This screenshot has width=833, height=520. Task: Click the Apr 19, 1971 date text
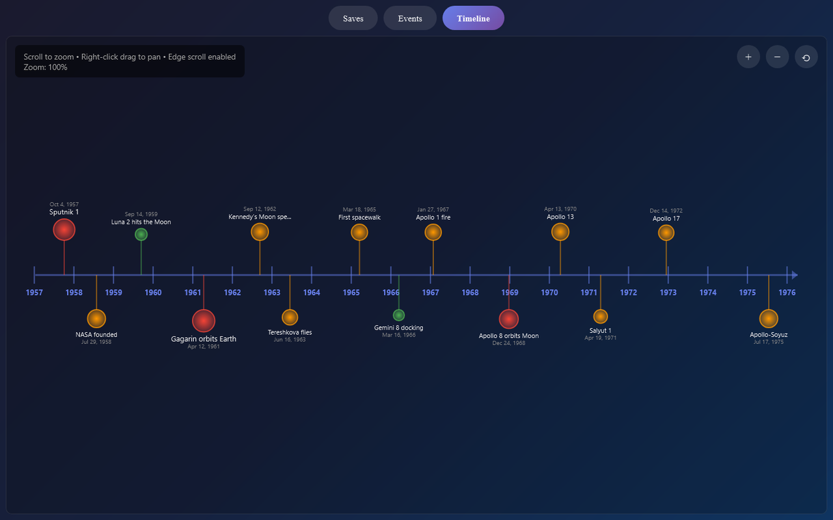point(601,338)
